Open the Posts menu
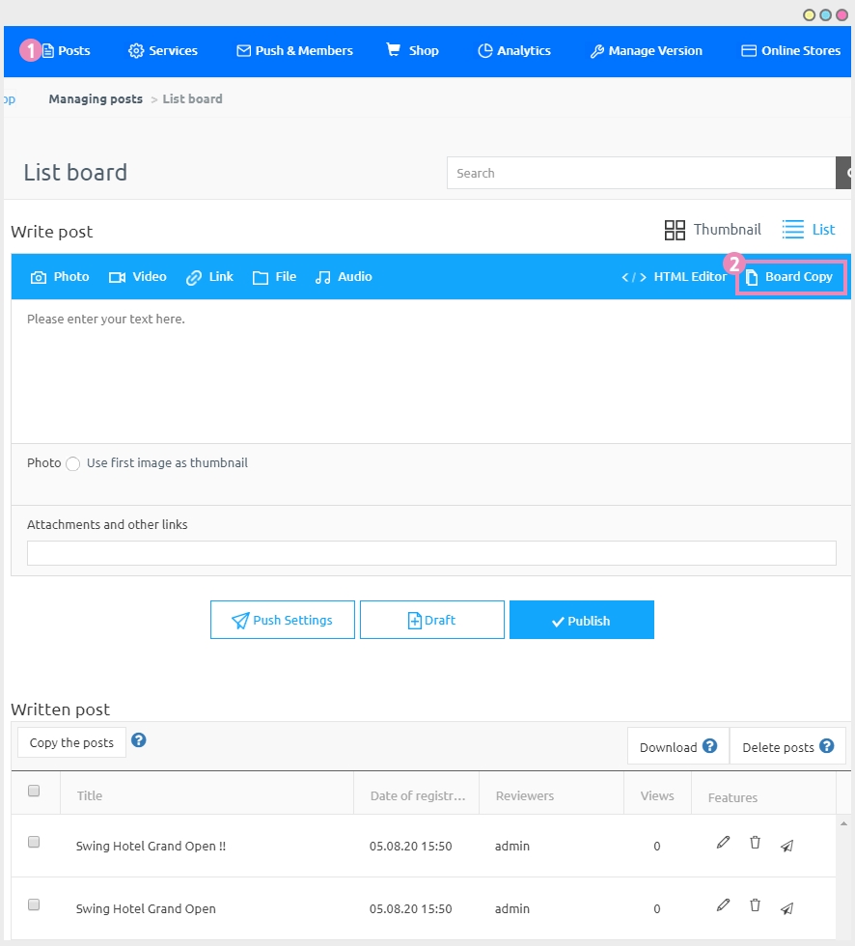 coord(66,50)
